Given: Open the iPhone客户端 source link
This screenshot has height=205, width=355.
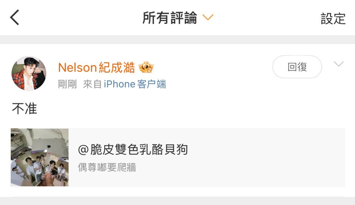Looking at the screenshot, I should pos(135,84).
